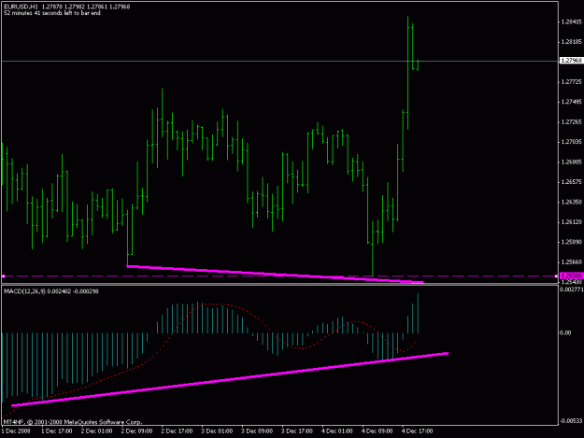
Task: Click the '3 Dec 09:00' time axis label
Action: pyautogui.click(x=257, y=431)
